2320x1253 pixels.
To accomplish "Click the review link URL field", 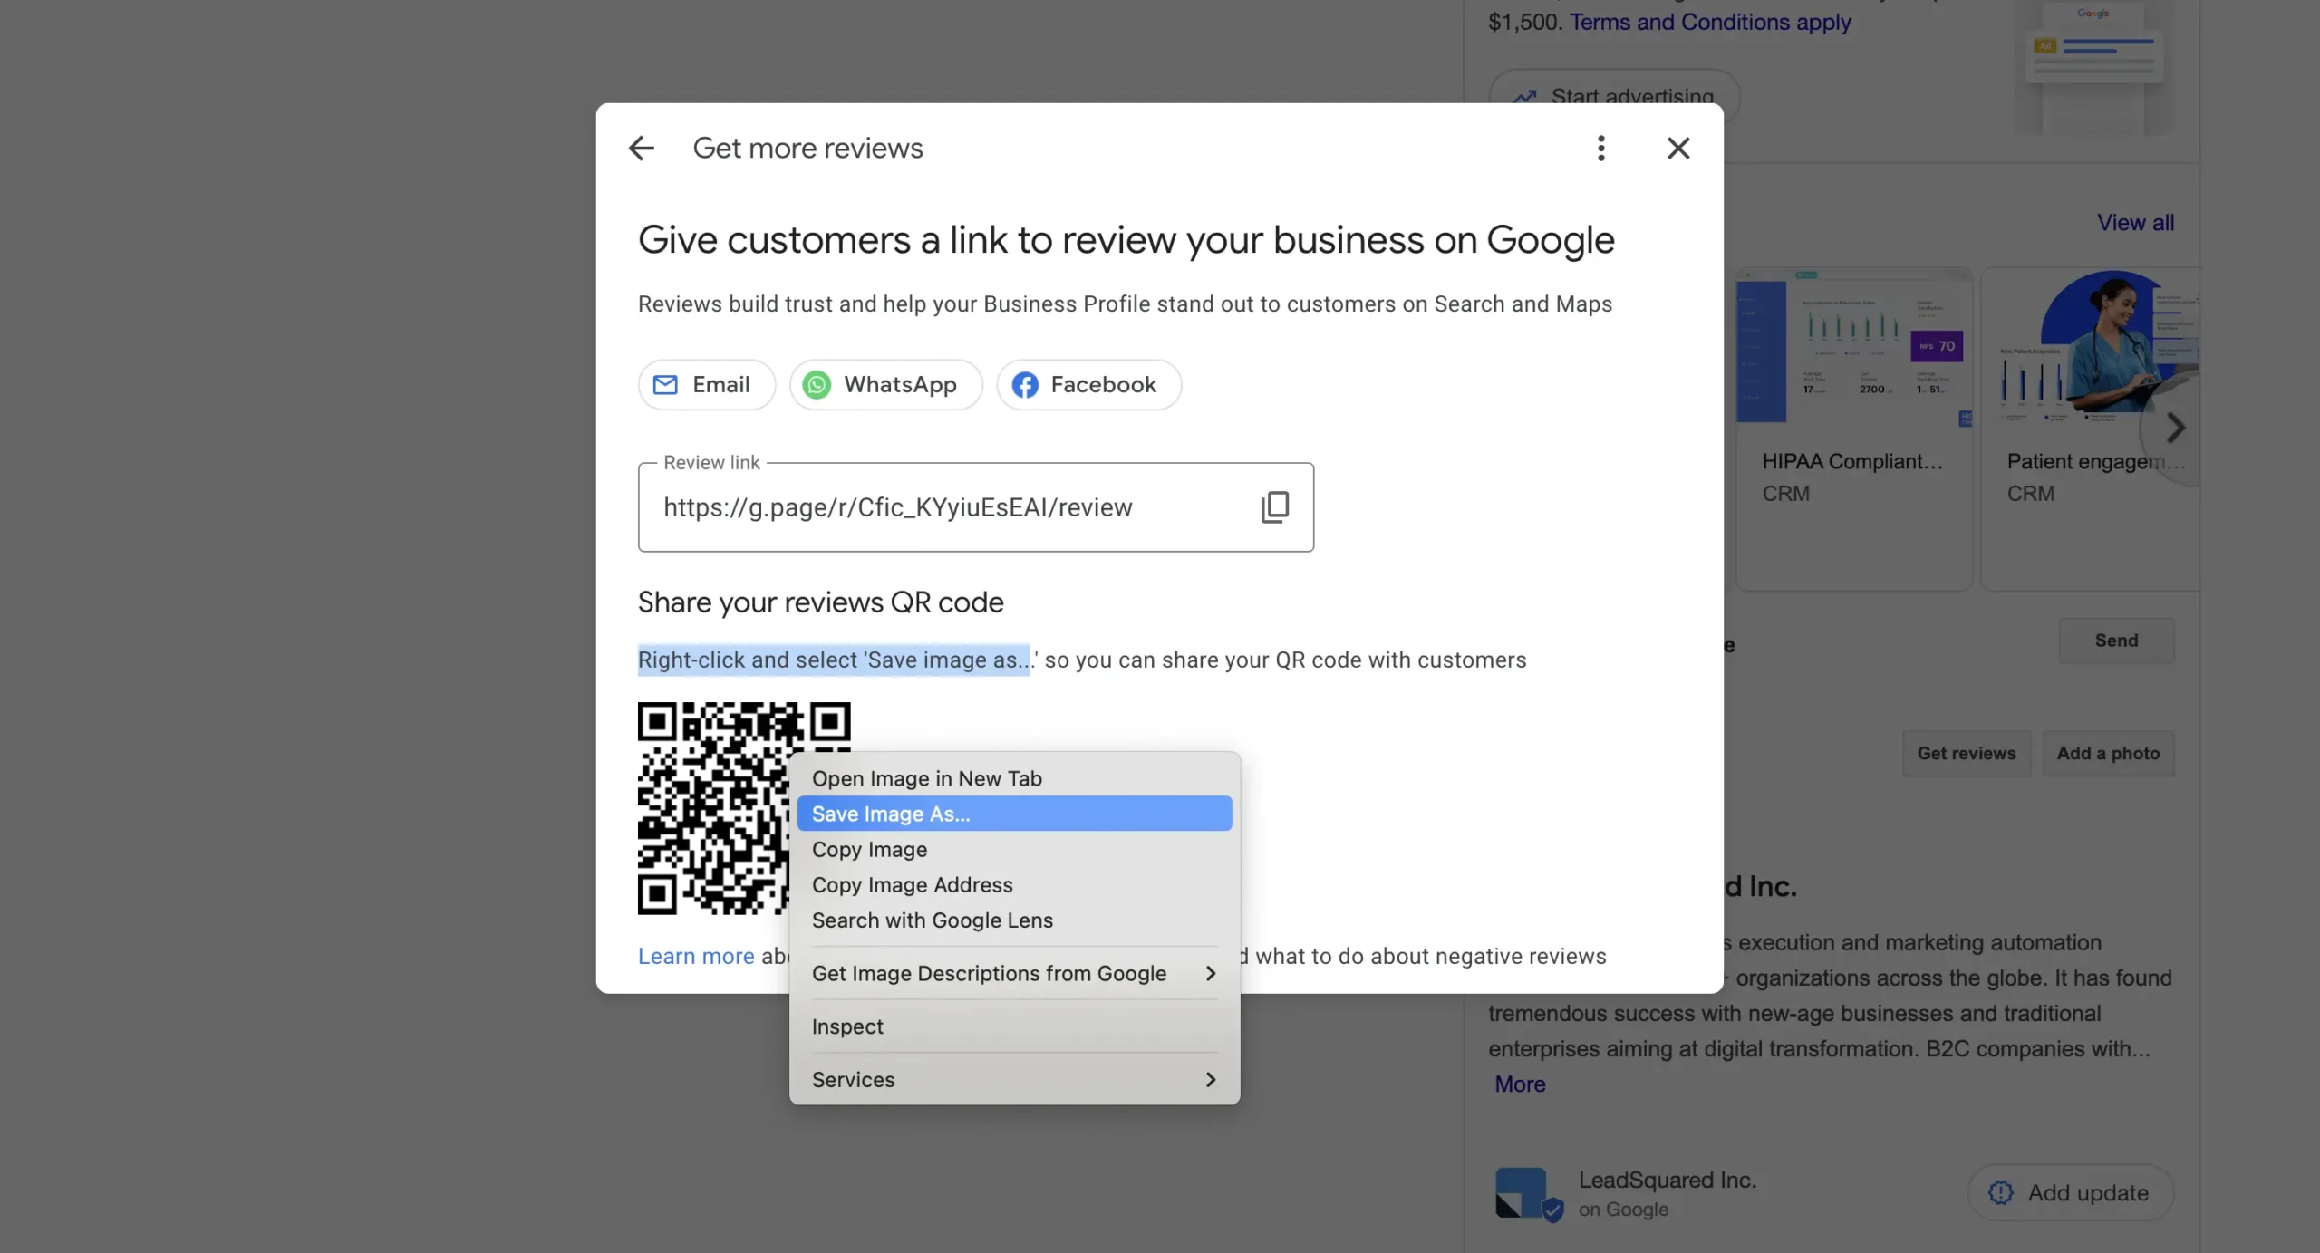I will point(975,507).
